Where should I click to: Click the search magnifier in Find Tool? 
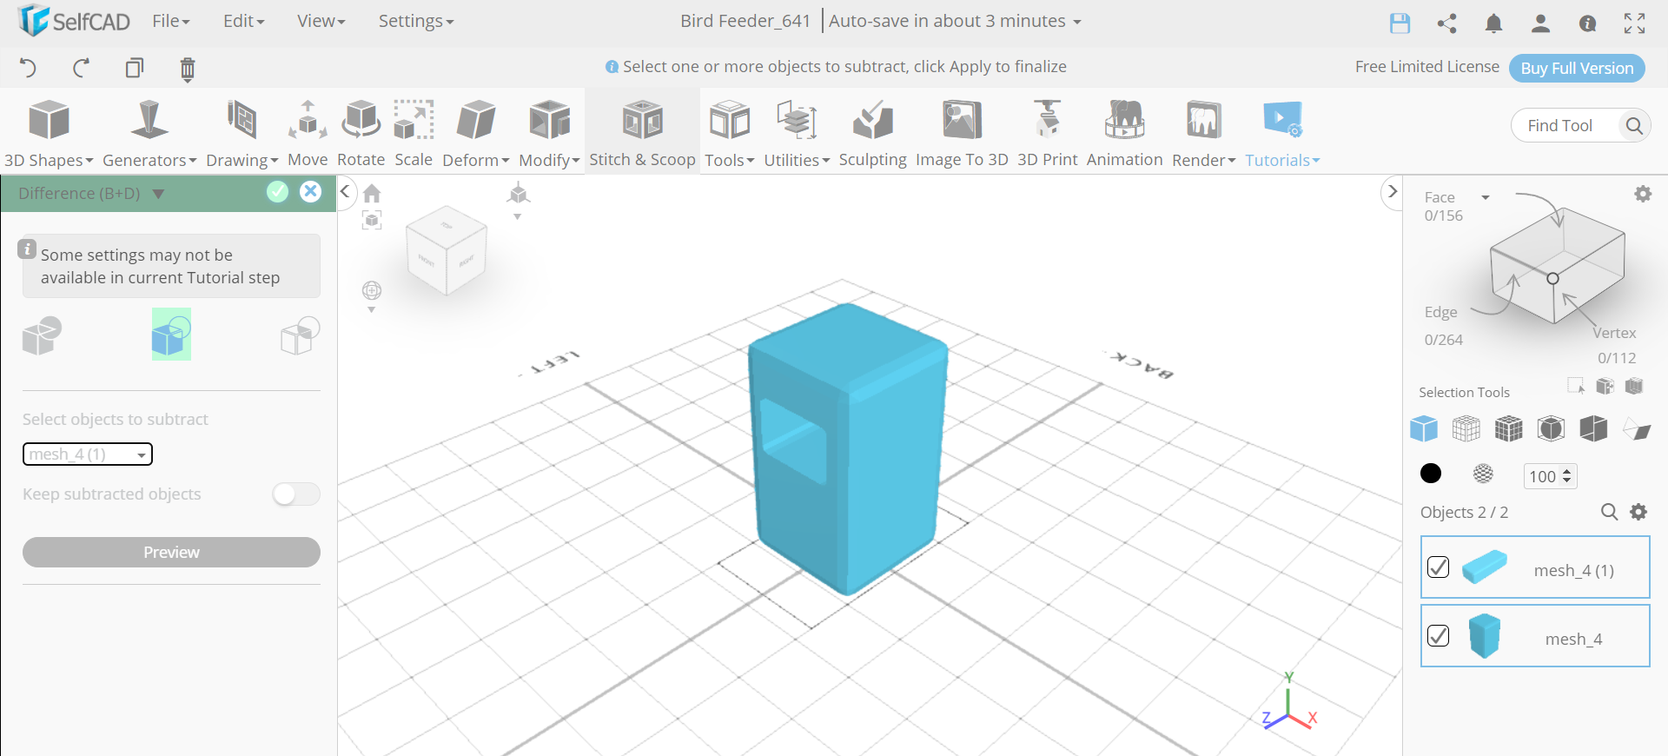point(1634,126)
